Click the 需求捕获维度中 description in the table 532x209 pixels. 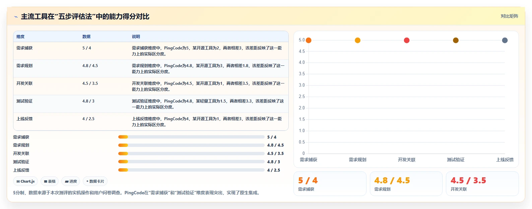[207, 51]
